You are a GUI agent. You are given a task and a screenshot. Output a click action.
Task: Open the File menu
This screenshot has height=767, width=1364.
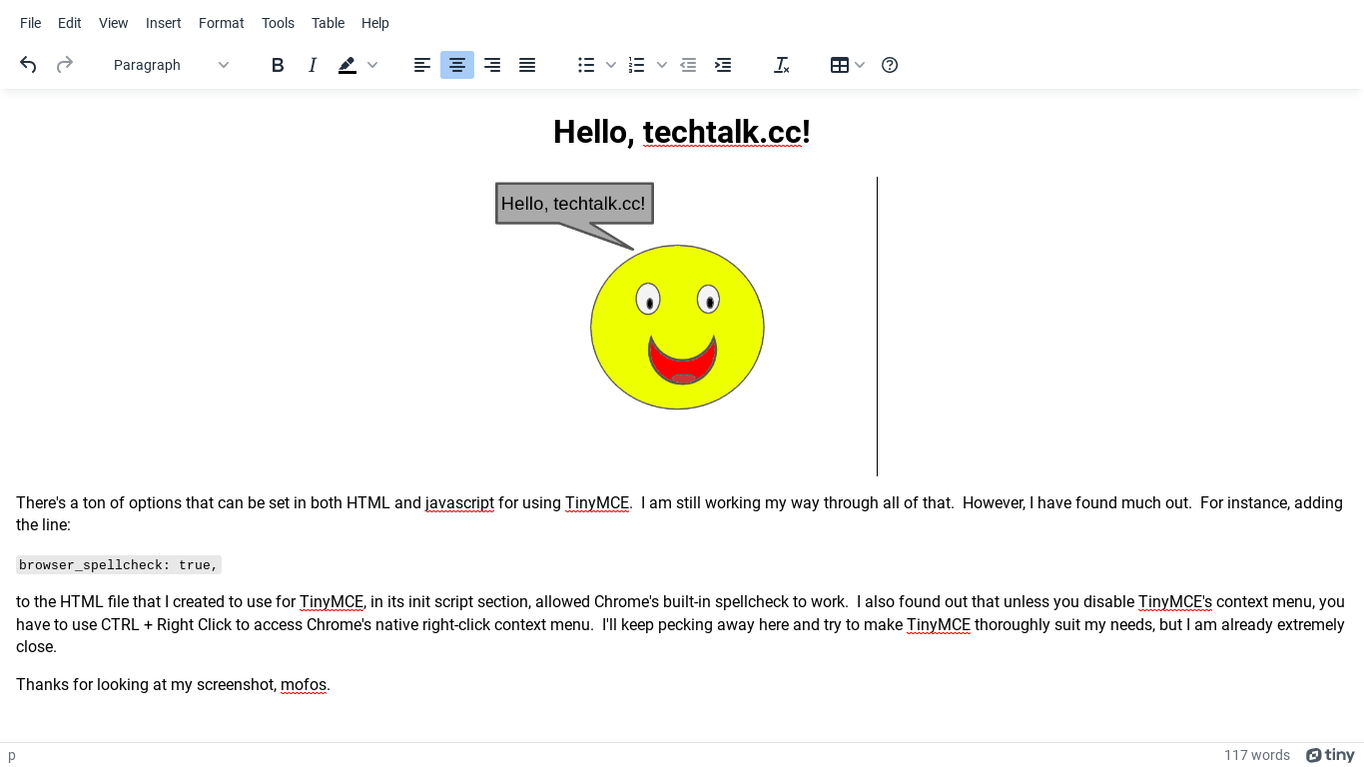31,23
